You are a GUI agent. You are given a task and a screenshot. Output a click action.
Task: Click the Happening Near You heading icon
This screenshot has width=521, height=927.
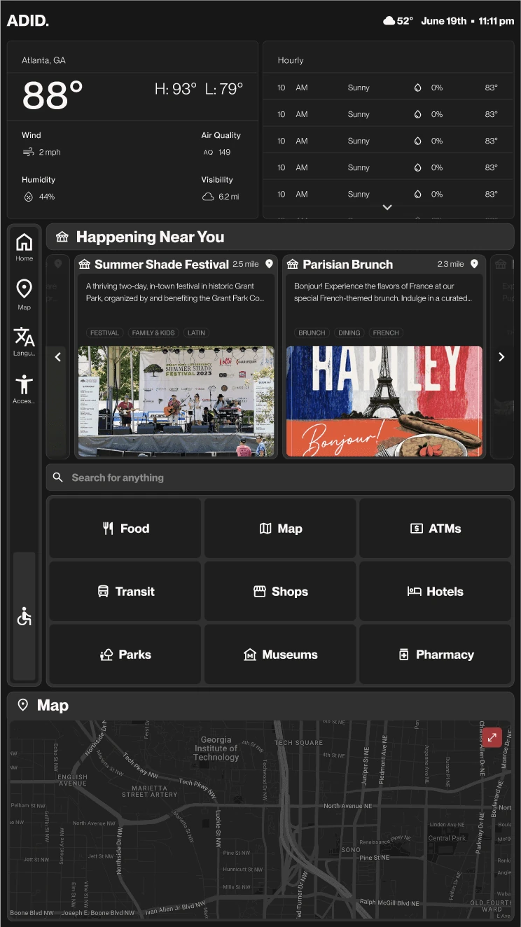[x=62, y=237]
